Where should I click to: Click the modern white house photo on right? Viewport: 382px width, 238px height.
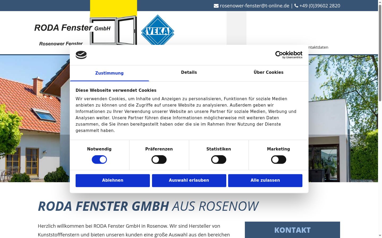(x=343, y=118)
